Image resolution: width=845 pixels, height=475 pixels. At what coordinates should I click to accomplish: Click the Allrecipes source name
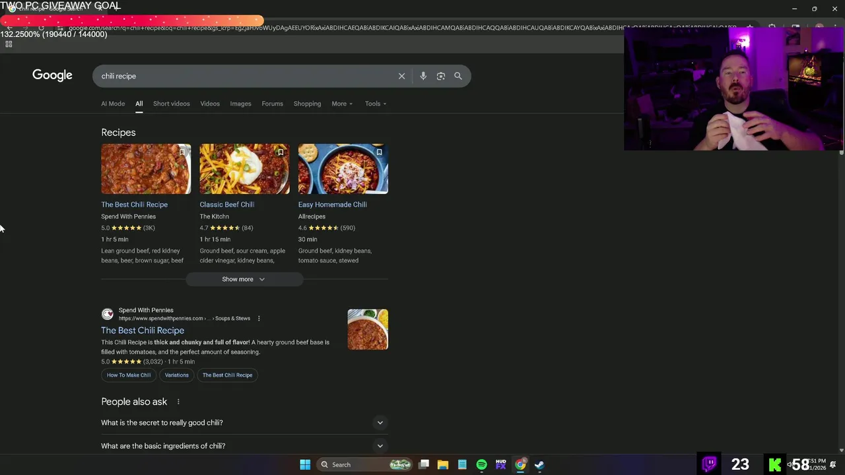pyautogui.click(x=312, y=216)
